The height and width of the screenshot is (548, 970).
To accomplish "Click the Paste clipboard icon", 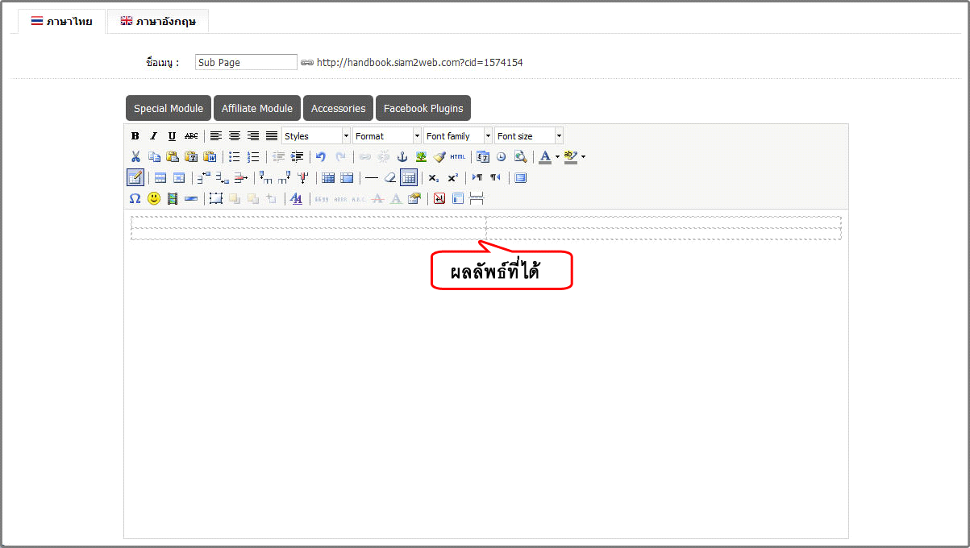I will [x=173, y=157].
